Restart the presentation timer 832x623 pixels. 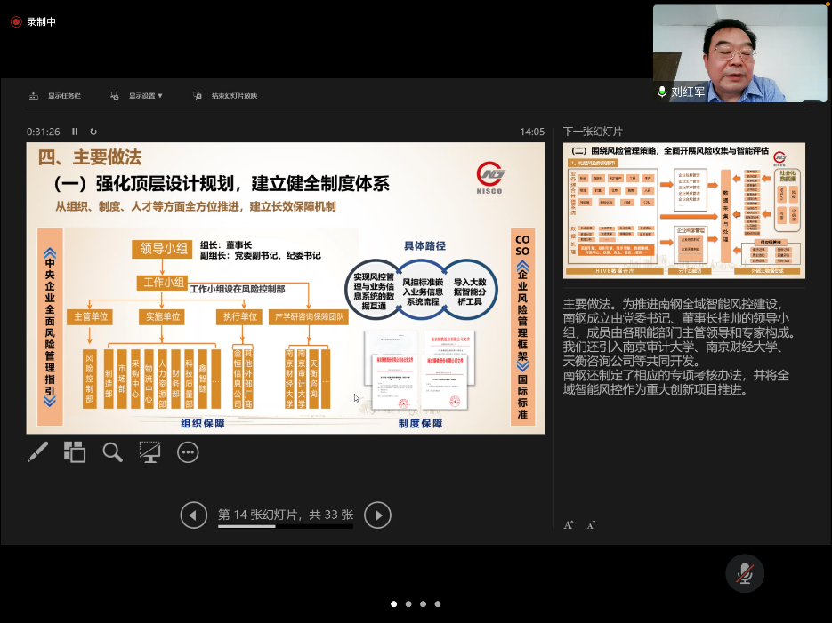point(93,132)
